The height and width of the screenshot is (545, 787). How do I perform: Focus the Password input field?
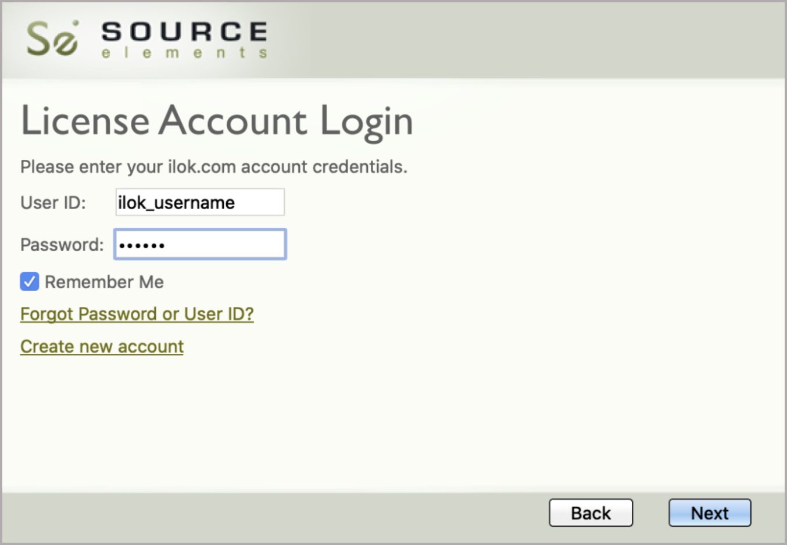[x=200, y=245]
